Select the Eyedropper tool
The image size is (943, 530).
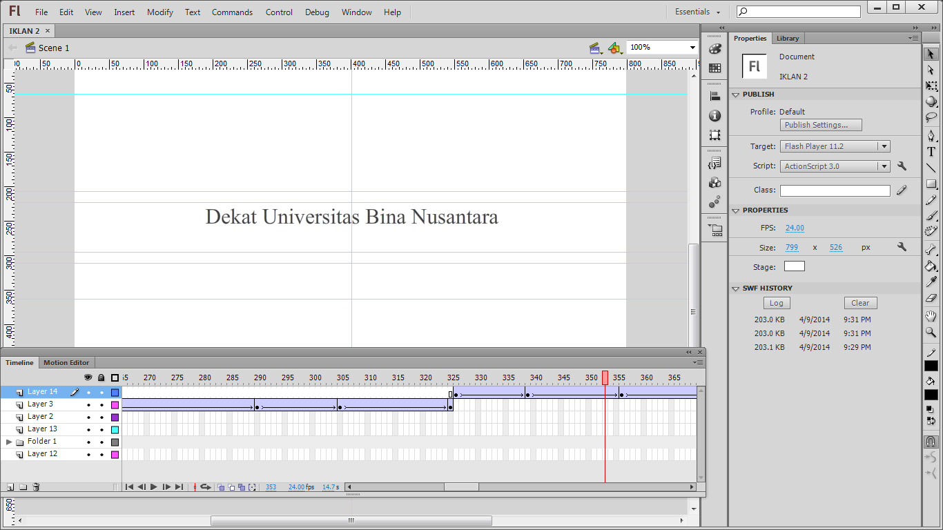coord(931,282)
